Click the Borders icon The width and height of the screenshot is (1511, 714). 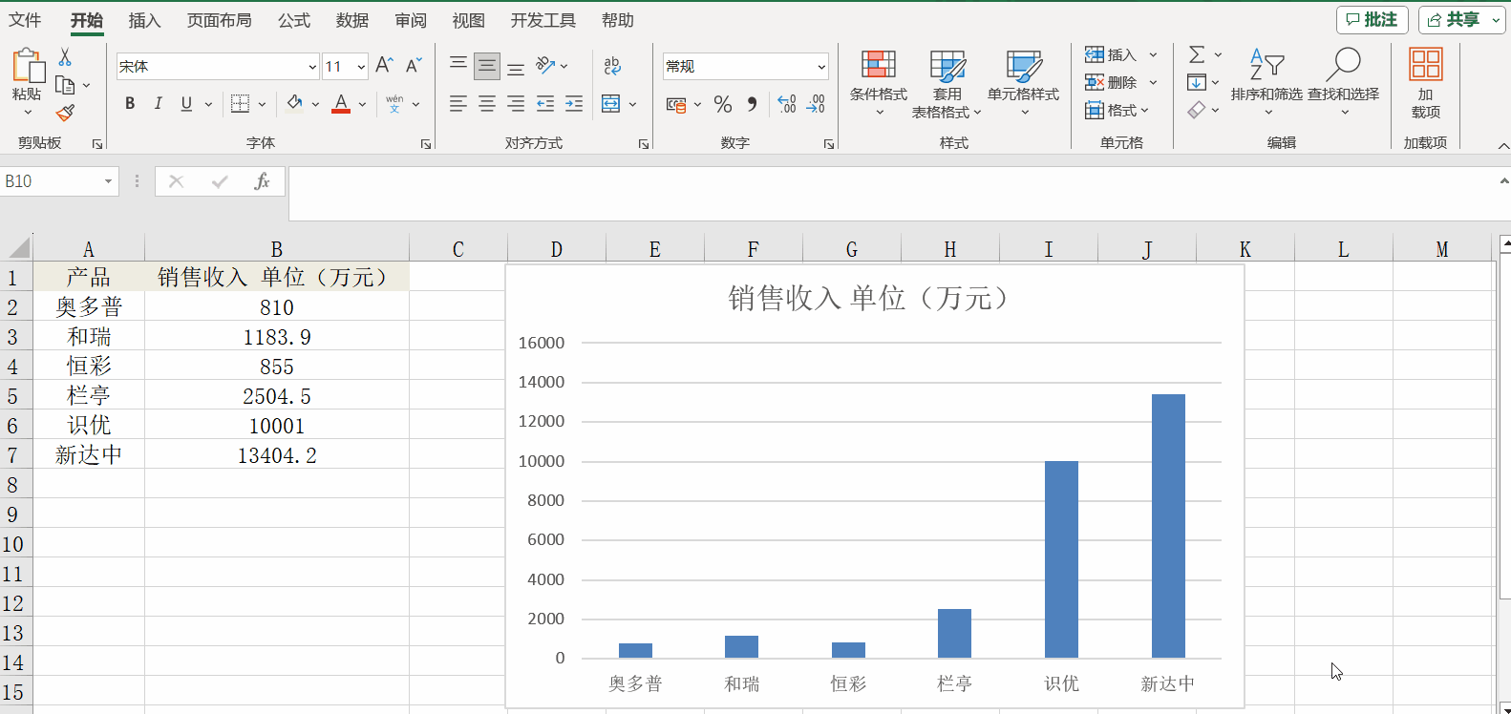coord(240,103)
